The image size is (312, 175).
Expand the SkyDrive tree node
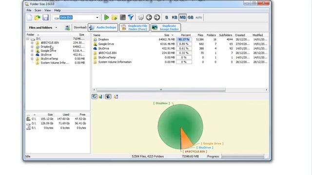(32, 55)
